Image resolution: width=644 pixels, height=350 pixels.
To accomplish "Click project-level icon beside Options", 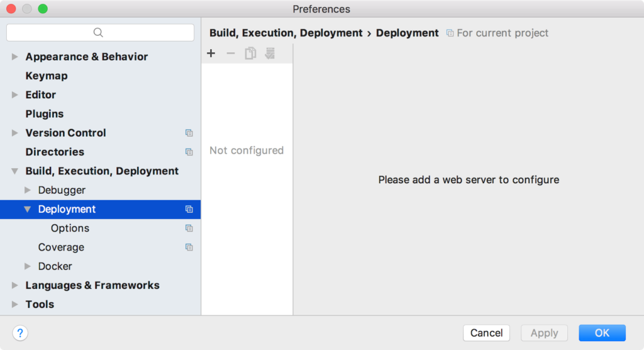I will 189,229.
